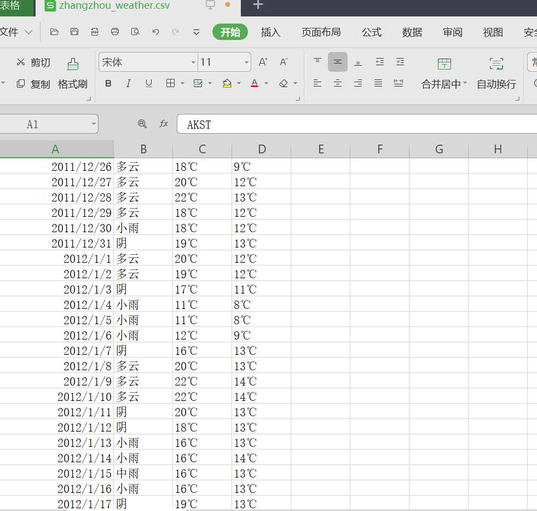Toggle Bold formatting
537x511 pixels.
tap(108, 83)
